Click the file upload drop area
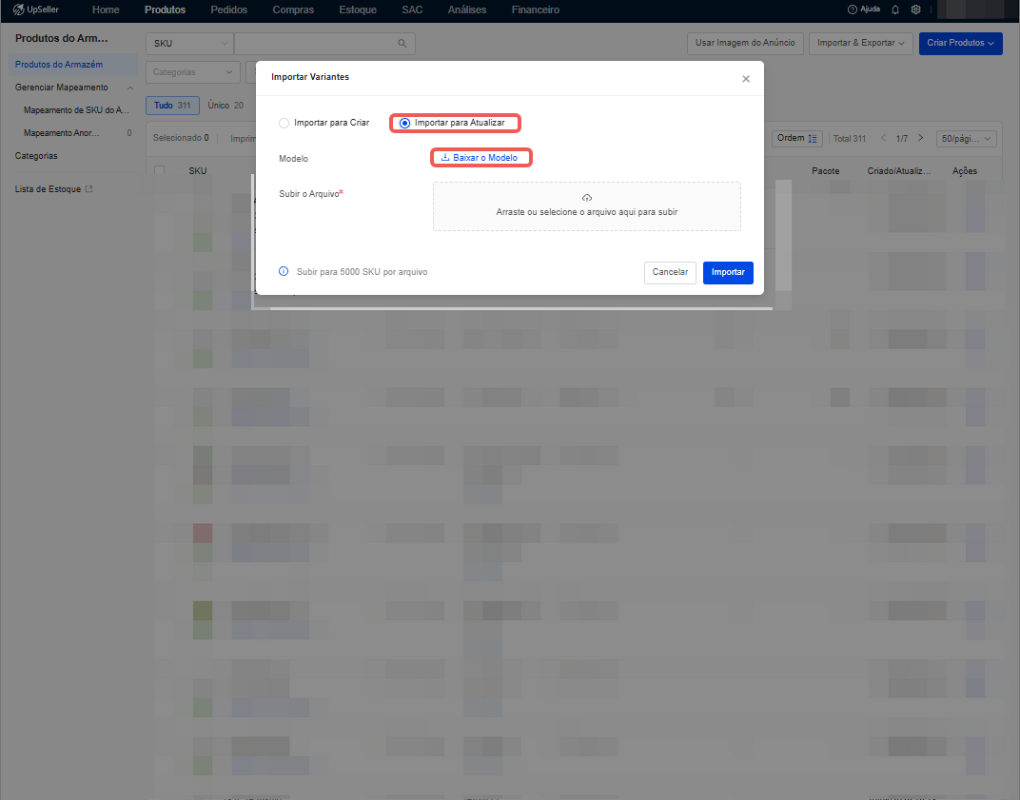 (x=587, y=206)
